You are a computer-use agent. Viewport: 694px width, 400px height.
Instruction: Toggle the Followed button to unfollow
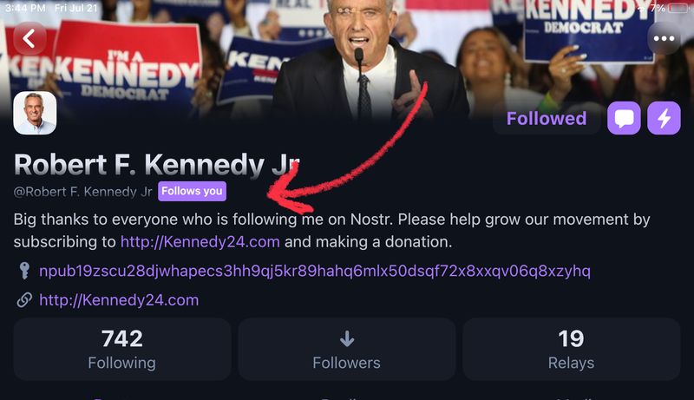[547, 119]
